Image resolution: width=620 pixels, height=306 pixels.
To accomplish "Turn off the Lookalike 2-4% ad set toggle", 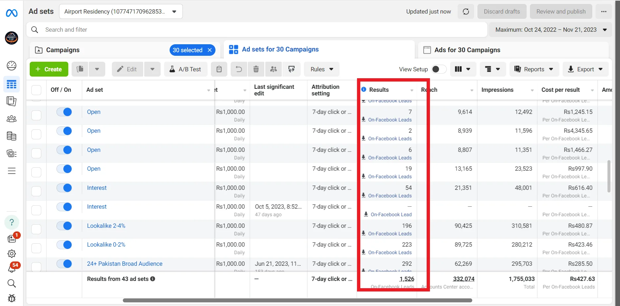I will click(x=64, y=226).
